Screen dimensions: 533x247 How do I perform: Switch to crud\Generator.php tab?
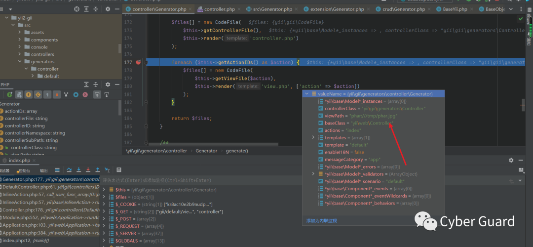405,9
